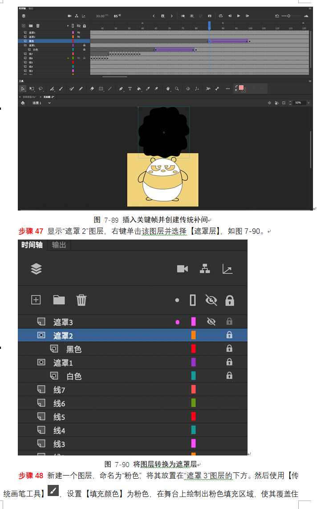Select the Hand tool
The height and width of the screenshot is (509, 317).
[168, 89]
